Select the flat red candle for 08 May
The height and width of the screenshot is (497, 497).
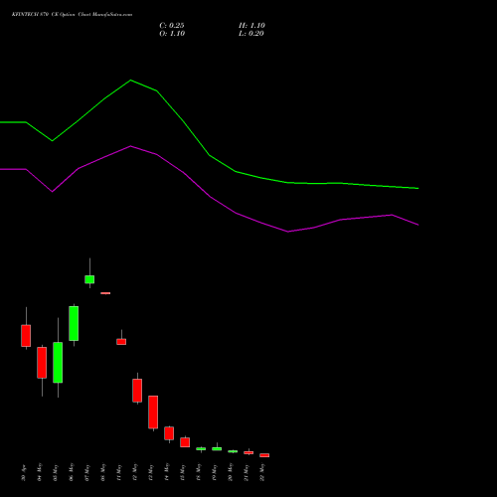coord(105,293)
